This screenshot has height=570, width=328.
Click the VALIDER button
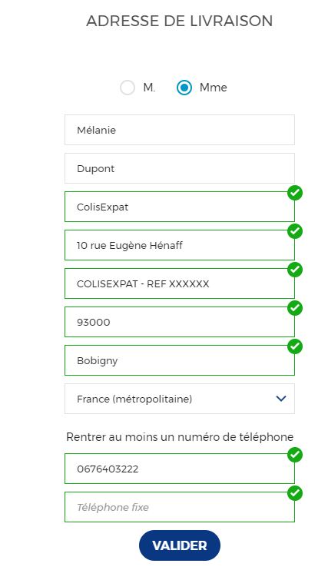tap(180, 545)
